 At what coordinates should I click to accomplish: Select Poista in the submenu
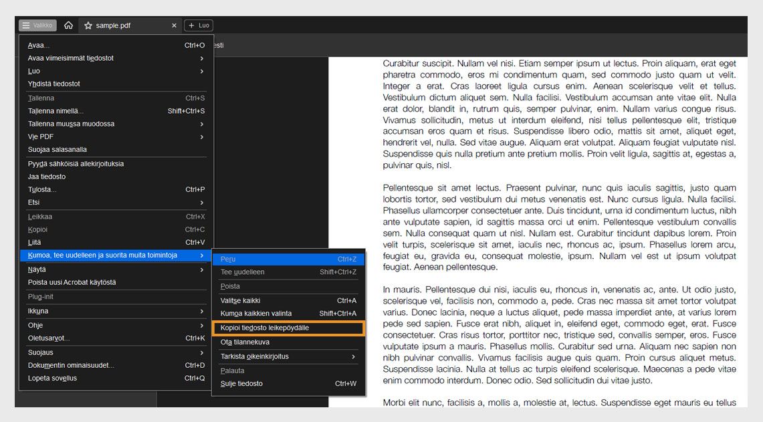coord(289,286)
